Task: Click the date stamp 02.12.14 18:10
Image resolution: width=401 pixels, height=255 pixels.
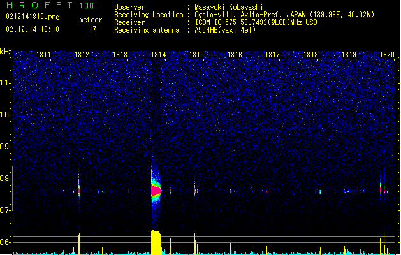Action: point(33,29)
